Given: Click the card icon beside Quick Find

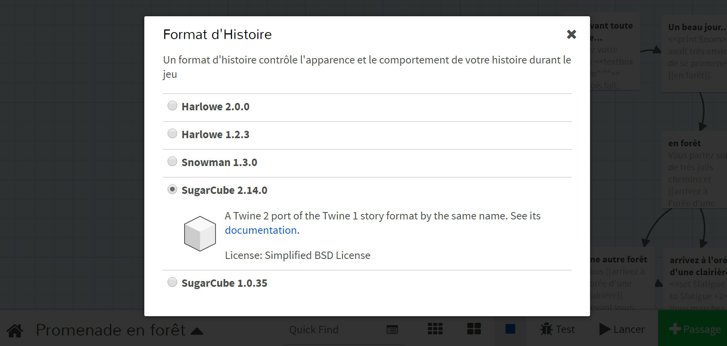Looking at the screenshot, I should [x=392, y=330].
